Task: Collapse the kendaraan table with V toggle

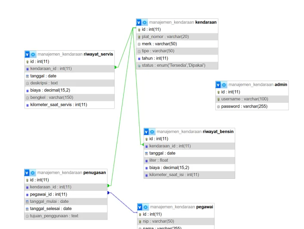Action: (x=138, y=22)
